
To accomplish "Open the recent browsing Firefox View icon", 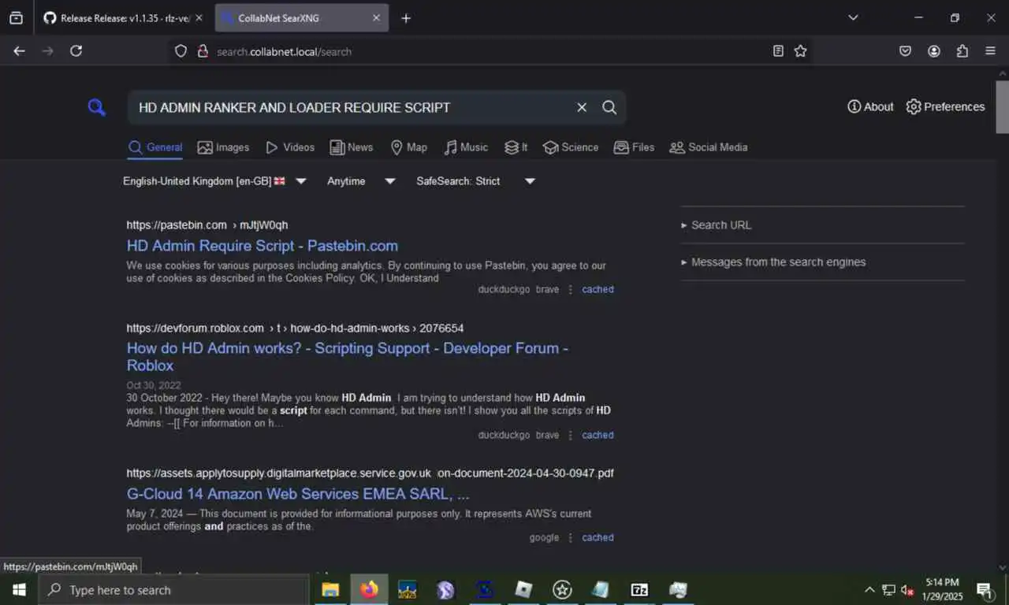I will coord(16,18).
